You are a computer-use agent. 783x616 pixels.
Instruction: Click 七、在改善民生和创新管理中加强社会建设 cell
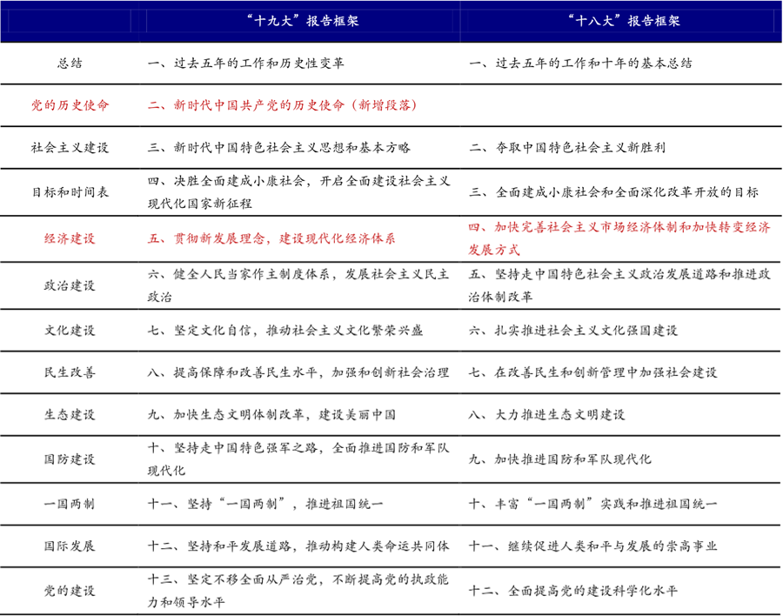pos(592,372)
